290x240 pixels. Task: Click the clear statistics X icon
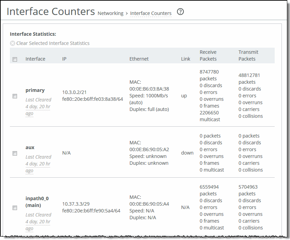tap(13, 43)
